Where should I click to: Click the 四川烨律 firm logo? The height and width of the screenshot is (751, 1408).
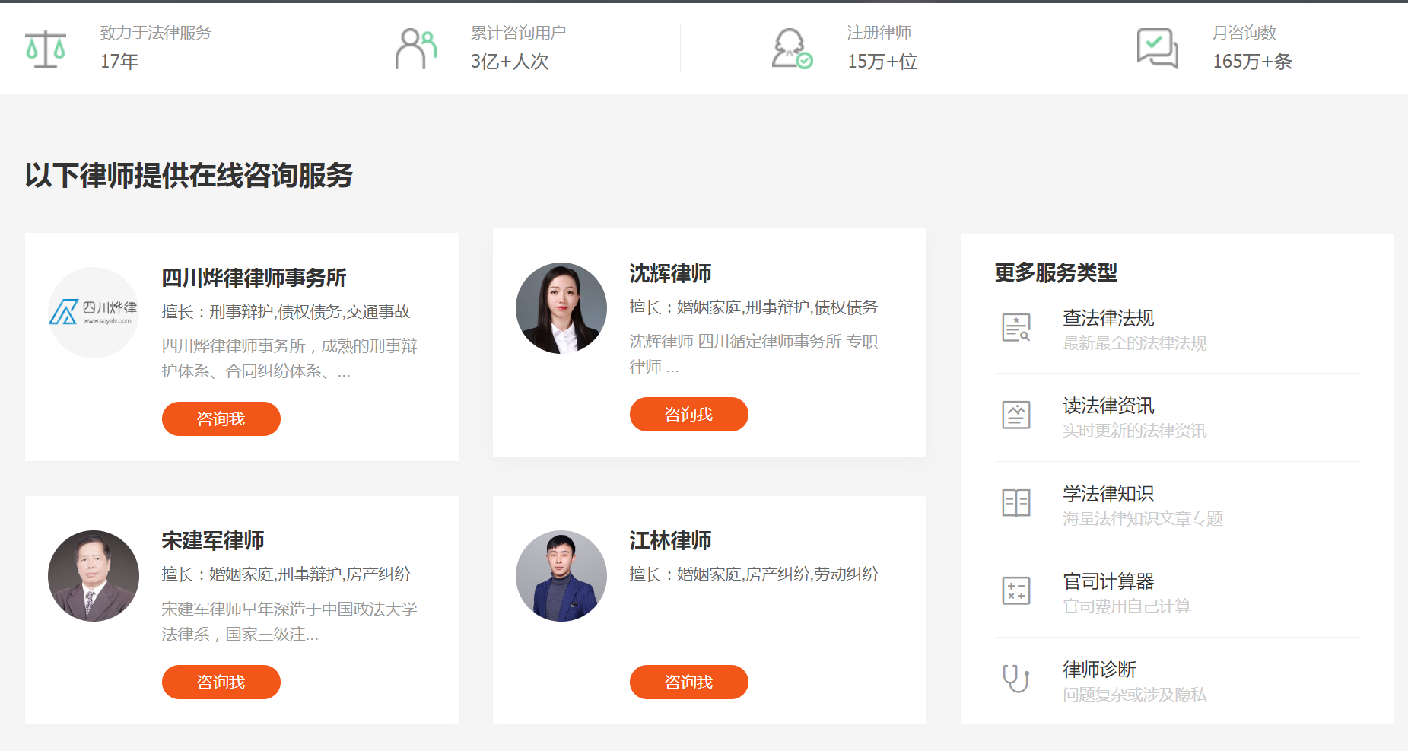pos(94,313)
